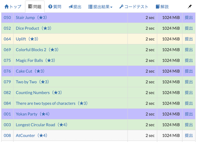The width and height of the screenshot is (197, 142).
Task: Click 提出 in the Cake Cut row
Action: [189, 71]
